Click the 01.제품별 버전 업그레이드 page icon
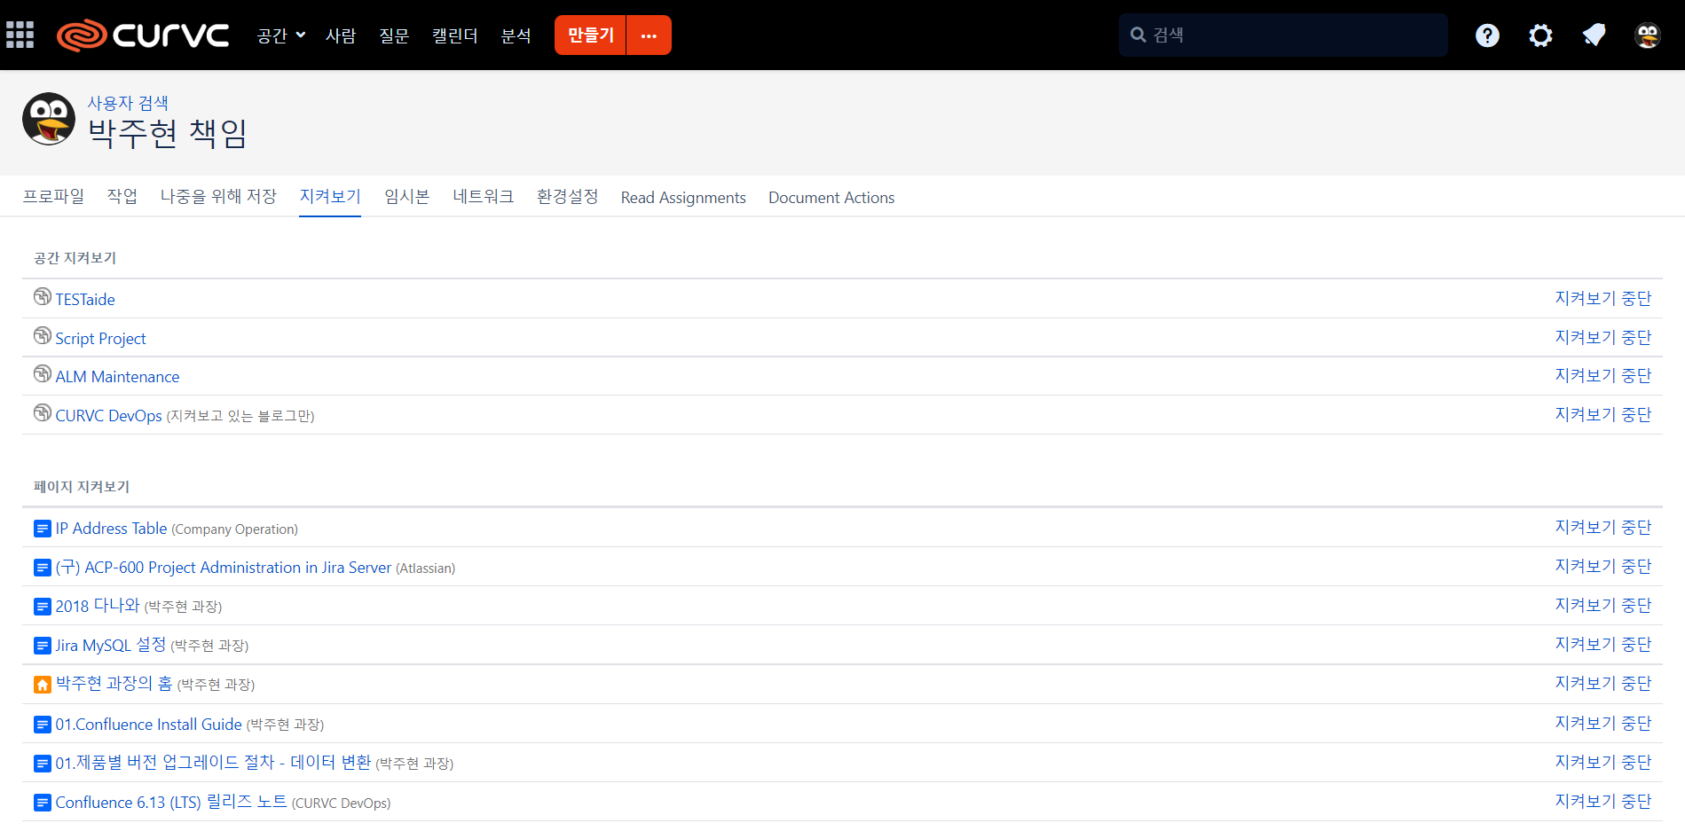 tap(43, 764)
